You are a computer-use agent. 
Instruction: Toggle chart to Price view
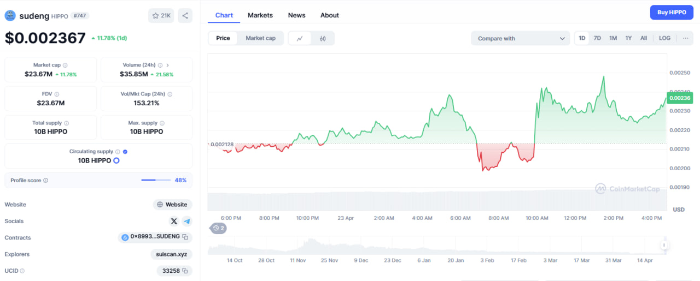click(x=223, y=38)
